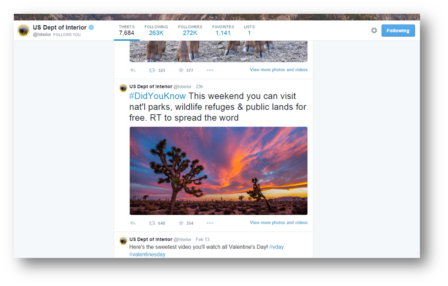Click View more photos and videos under sunset photo

279,222
